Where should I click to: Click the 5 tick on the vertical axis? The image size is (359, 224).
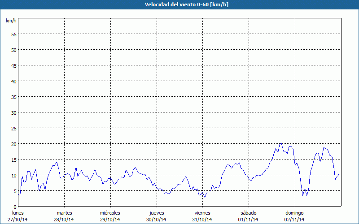[x=15, y=191]
